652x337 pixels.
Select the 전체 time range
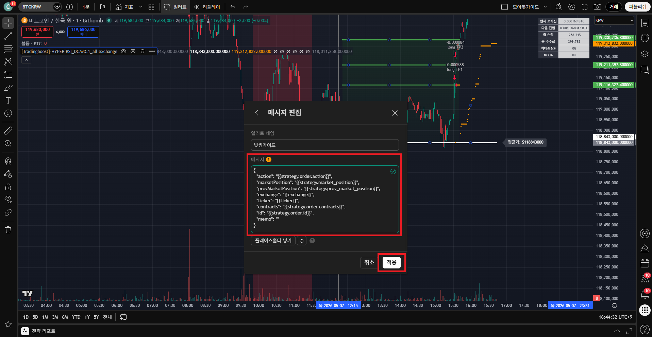pos(107,317)
